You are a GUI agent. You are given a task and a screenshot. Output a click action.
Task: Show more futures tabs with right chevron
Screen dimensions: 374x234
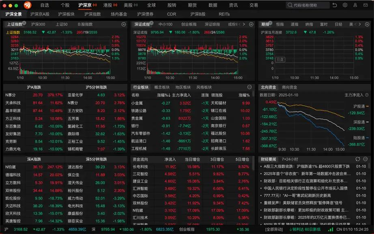tap(360, 24)
